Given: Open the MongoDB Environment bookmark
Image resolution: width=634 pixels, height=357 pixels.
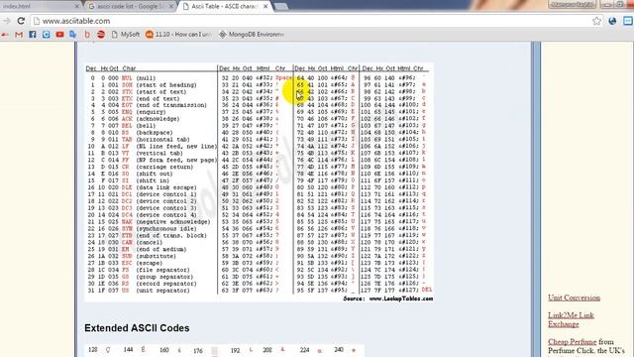Looking at the screenshot, I should pyautogui.click(x=251, y=35).
